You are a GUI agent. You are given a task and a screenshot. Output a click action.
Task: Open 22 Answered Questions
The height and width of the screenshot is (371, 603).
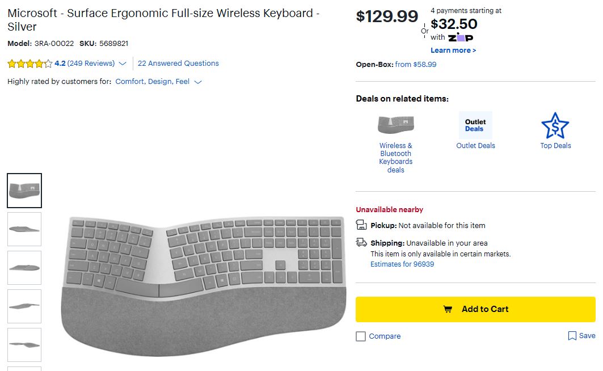178,64
